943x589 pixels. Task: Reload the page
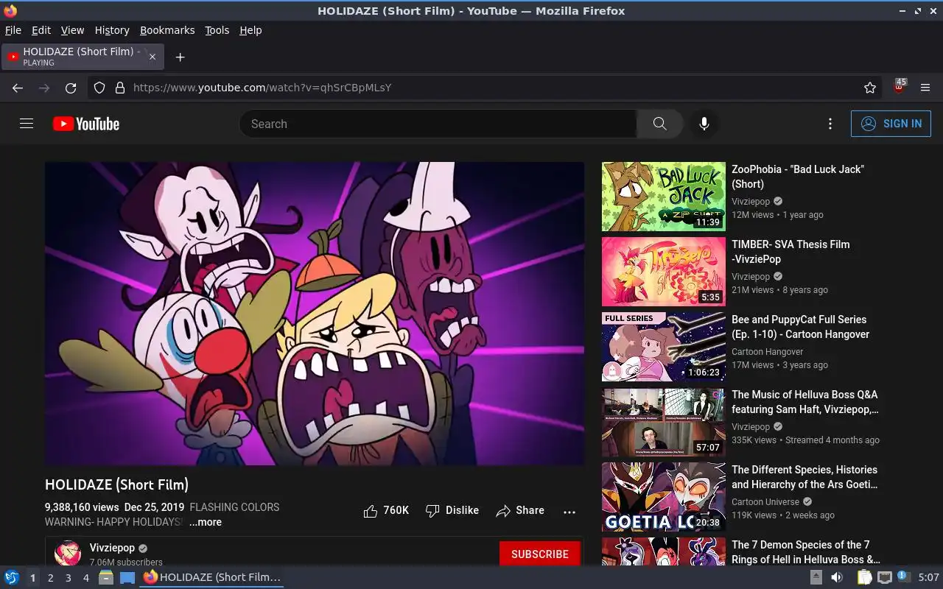[71, 88]
